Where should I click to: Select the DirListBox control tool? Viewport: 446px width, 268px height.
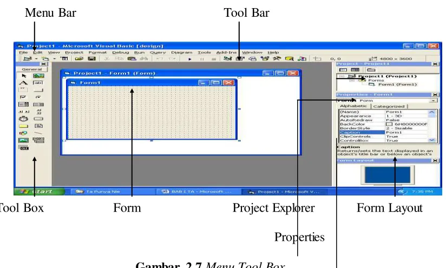(24, 126)
